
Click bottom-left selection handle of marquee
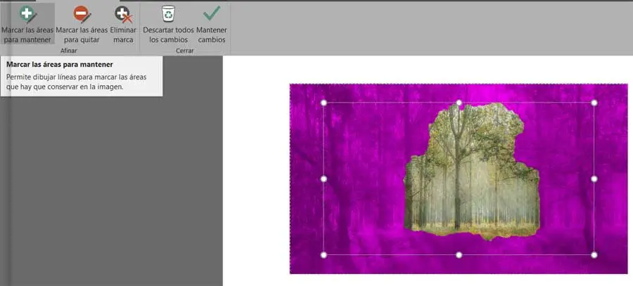(324, 255)
